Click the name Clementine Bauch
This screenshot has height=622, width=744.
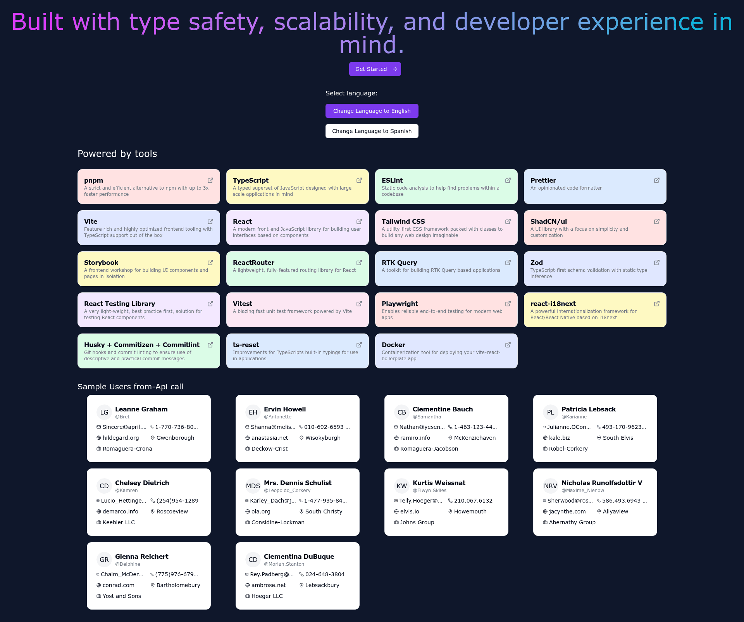click(x=443, y=409)
